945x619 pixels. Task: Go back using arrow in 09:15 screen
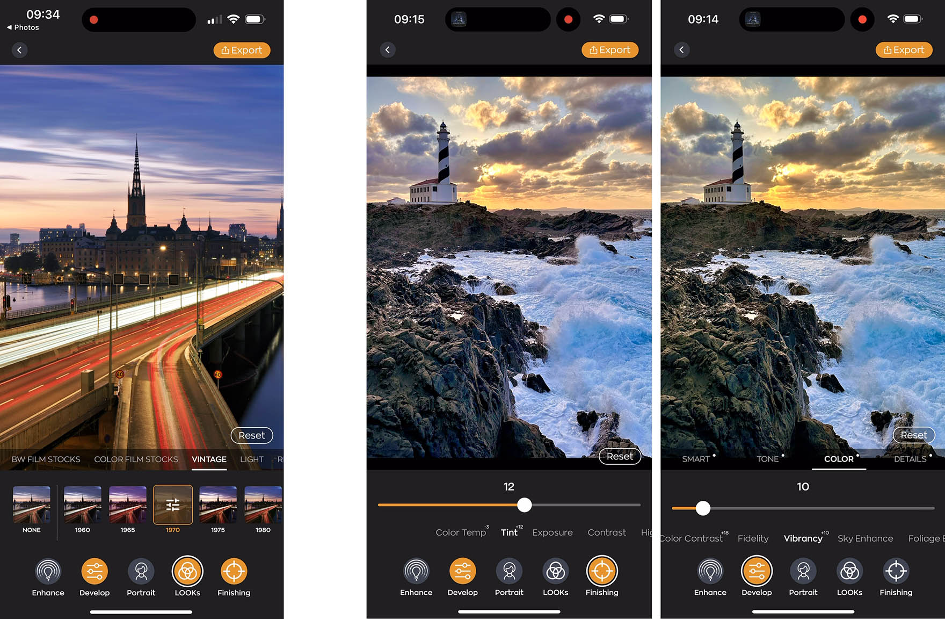click(388, 50)
